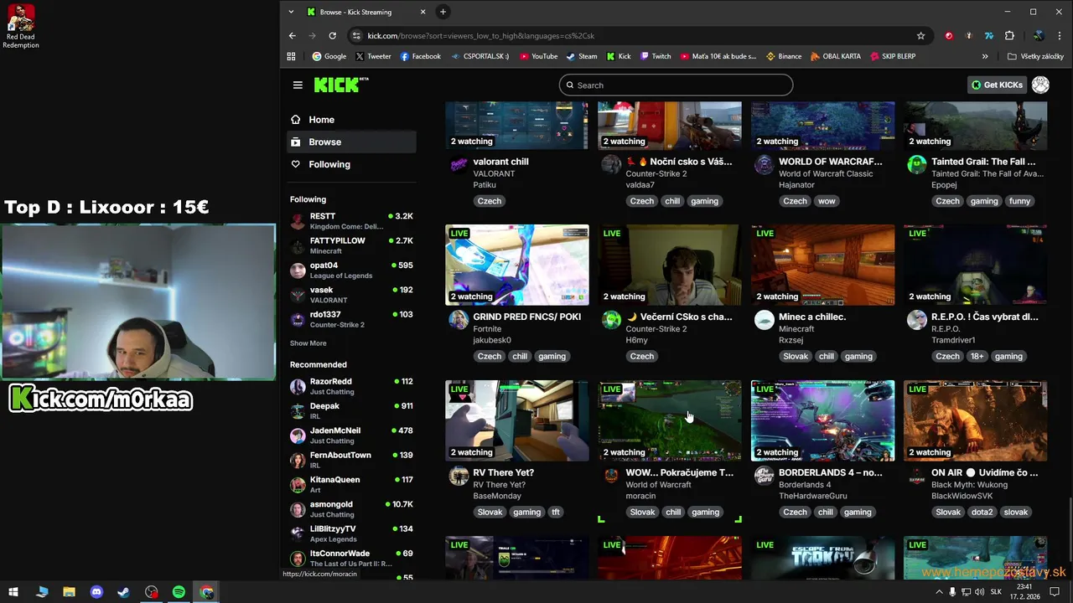Image resolution: width=1073 pixels, height=603 pixels.
Task: Click TheHardwareGuru channel avatar
Action: pyautogui.click(x=765, y=476)
